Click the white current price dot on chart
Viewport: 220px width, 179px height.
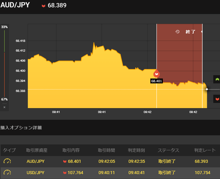(207, 89)
